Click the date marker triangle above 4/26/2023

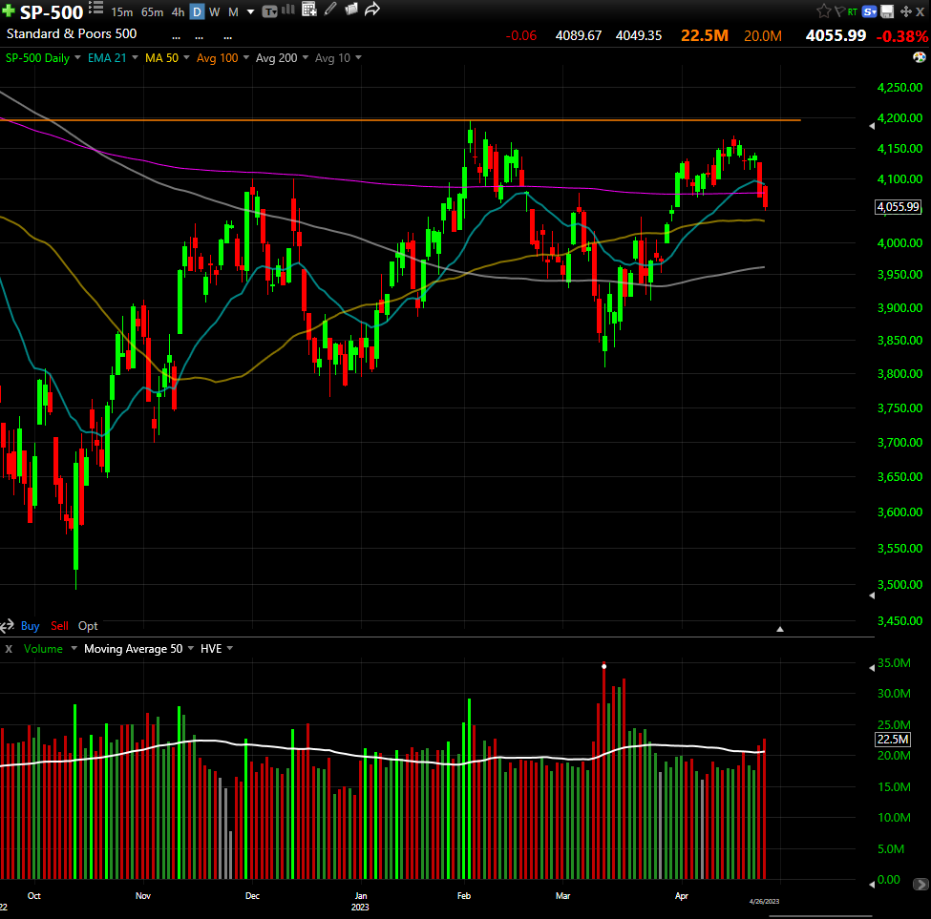point(780,629)
